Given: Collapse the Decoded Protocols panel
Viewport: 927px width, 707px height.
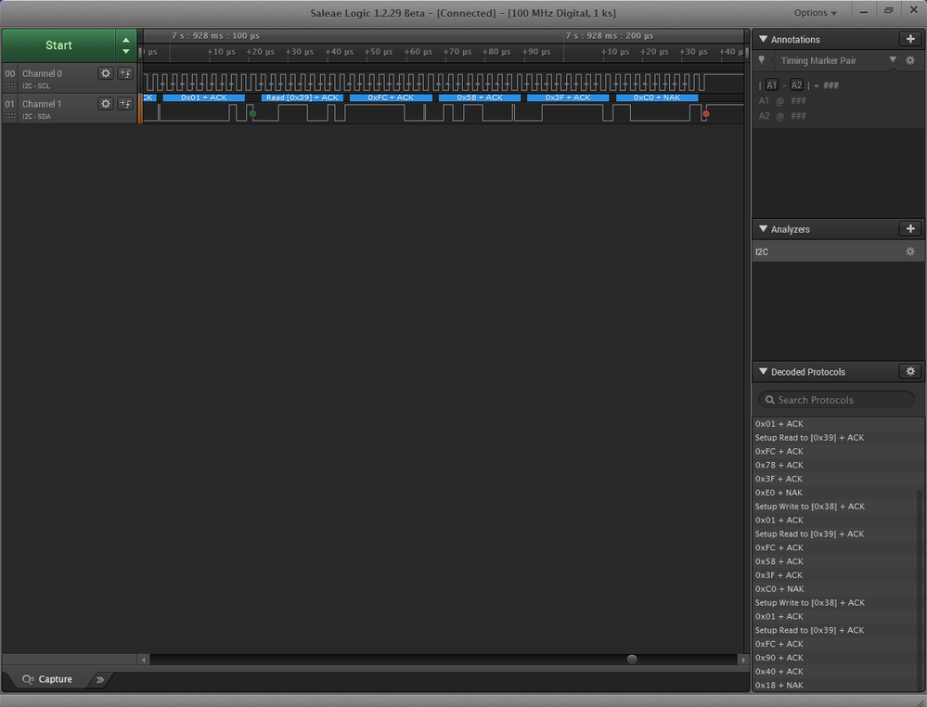Looking at the screenshot, I should point(764,371).
